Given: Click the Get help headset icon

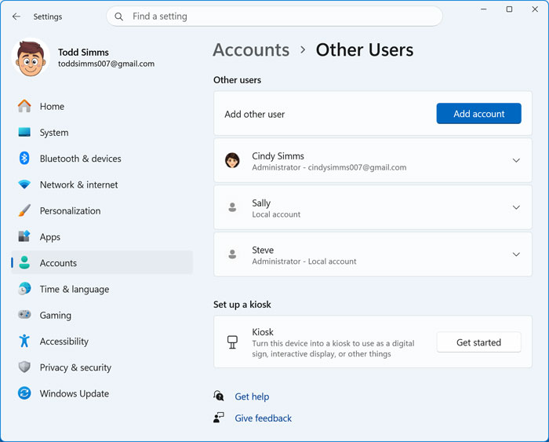Looking at the screenshot, I should (x=219, y=396).
